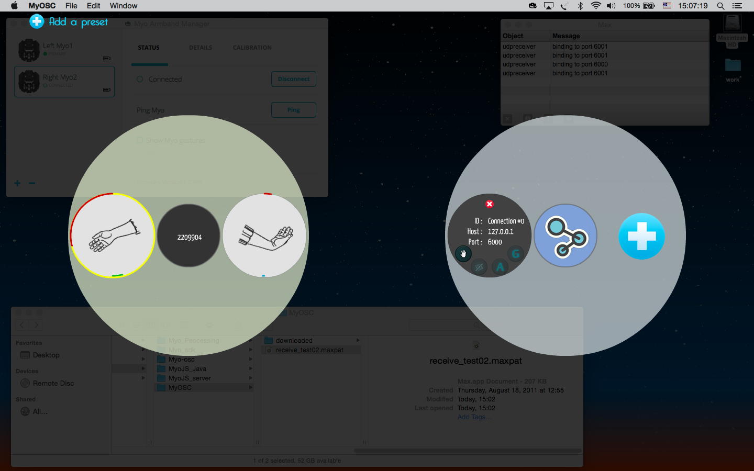The image size is (754, 471).
Task: Click the blue connected-nodes routing icon
Action: [x=565, y=235]
